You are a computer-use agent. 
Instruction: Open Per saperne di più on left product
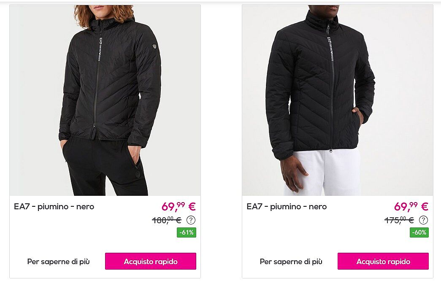(59, 262)
